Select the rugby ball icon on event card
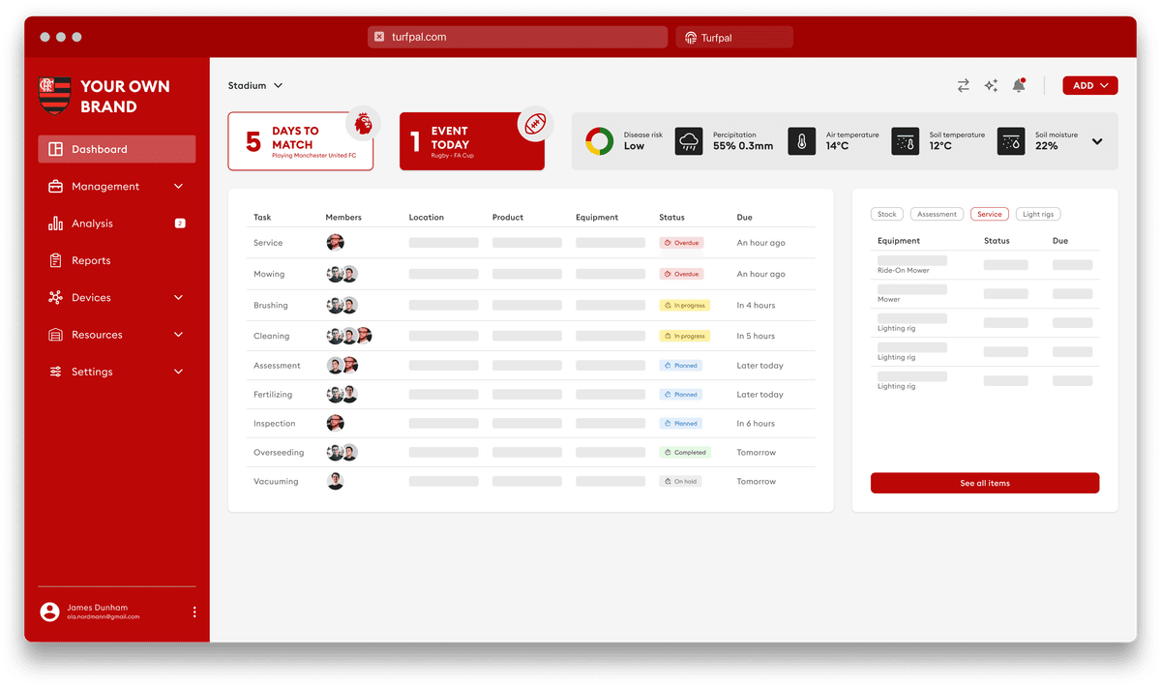 (x=533, y=124)
